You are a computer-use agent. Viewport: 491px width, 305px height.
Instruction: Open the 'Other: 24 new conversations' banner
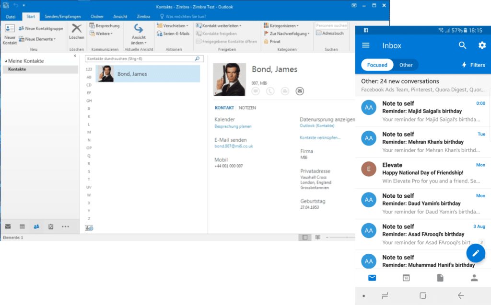[423, 85]
